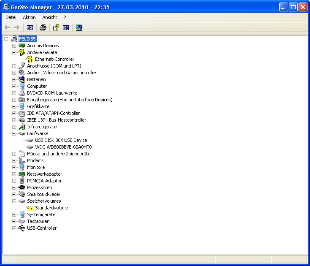This screenshot has width=310, height=266.
Task: Click the Netzwerkadapter card icon
Action: tap(22, 174)
